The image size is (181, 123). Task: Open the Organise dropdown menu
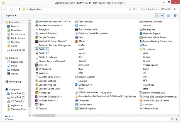(x=11, y=16)
